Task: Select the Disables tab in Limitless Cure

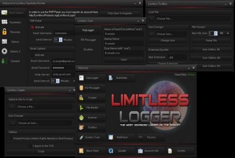Action: point(88,49)
